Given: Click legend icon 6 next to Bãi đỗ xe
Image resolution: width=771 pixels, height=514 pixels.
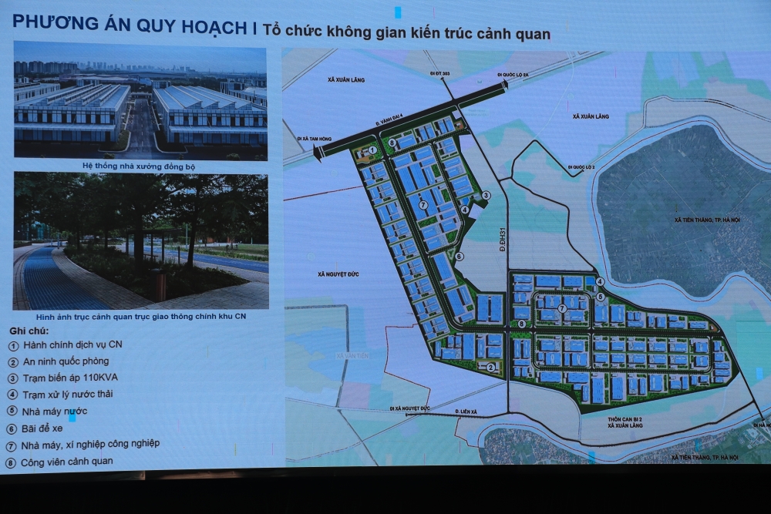Looking at the screenshot, I should click(x=14, y=428).
